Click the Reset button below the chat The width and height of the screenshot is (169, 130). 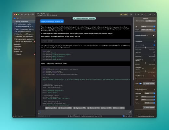tap(106, 108)
